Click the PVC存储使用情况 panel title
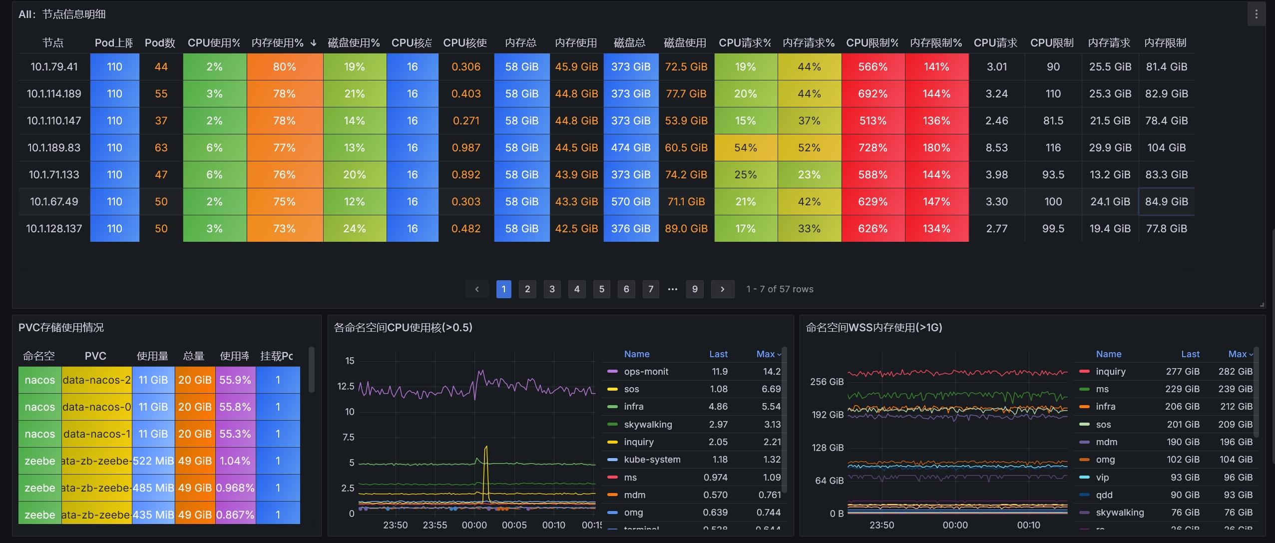The width and height of the screenshot is (1275, 543). pyautogui.click(x=61, y=328)
